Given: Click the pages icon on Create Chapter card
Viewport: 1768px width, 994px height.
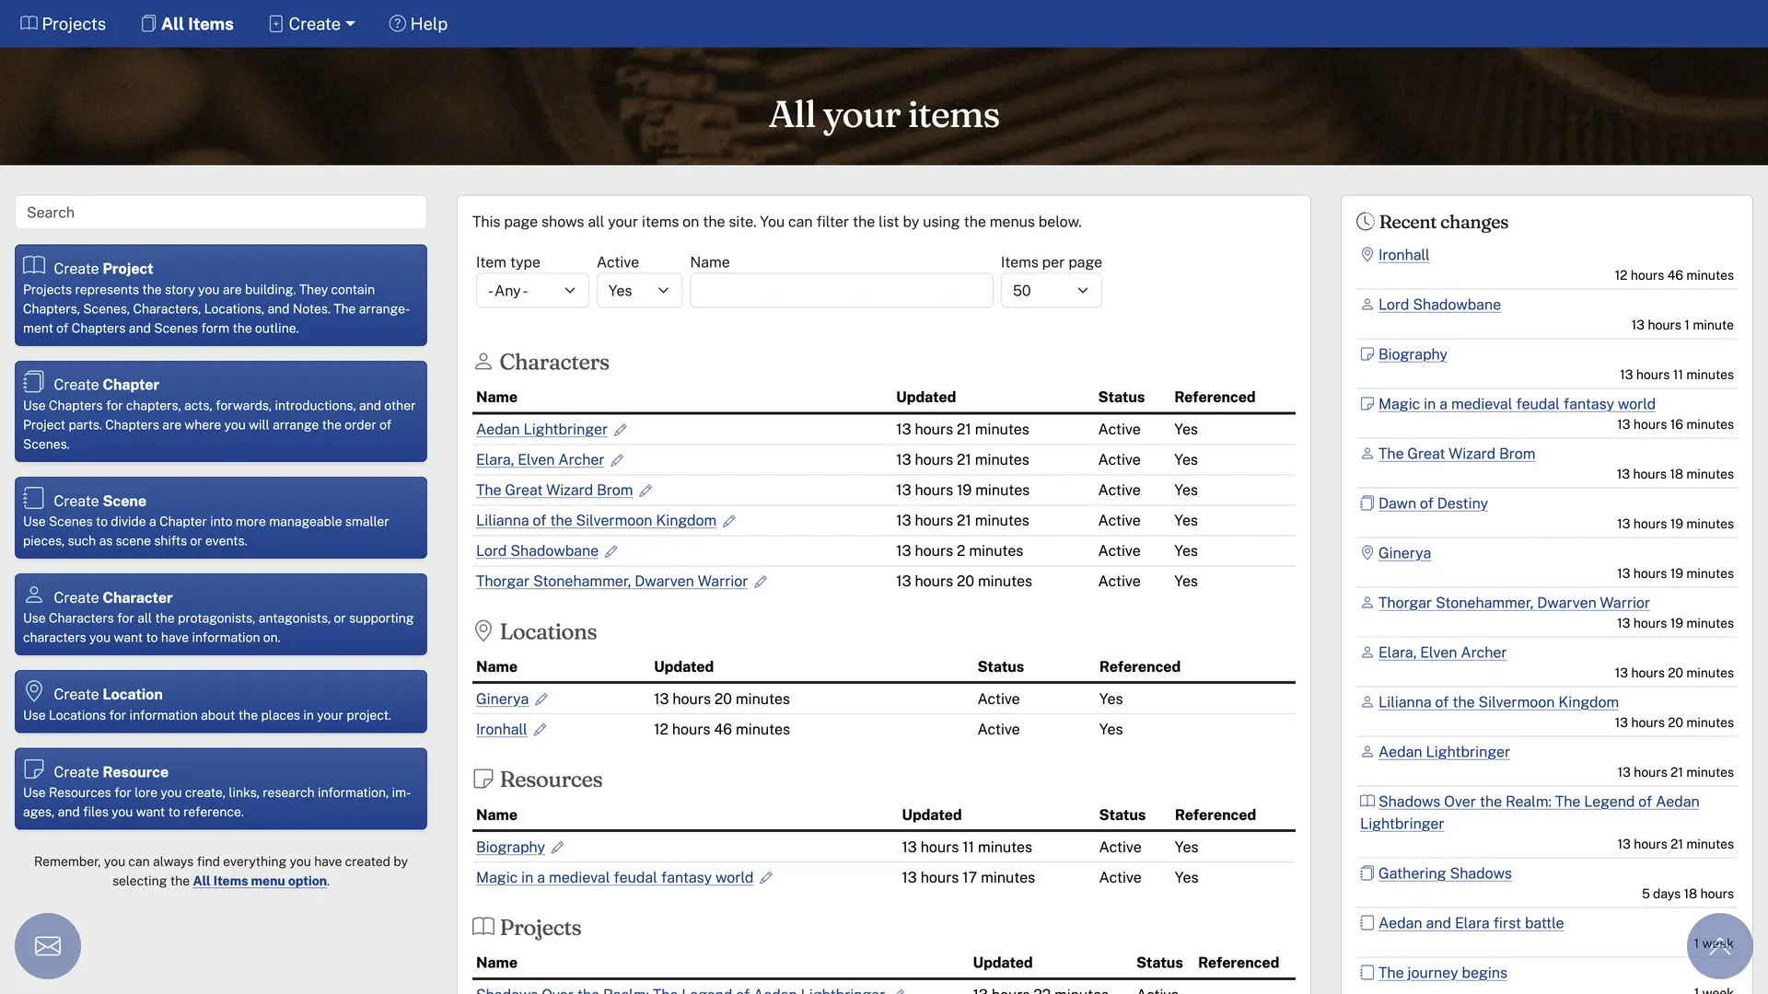Looking at the screenshot, I should coord(34,381).
